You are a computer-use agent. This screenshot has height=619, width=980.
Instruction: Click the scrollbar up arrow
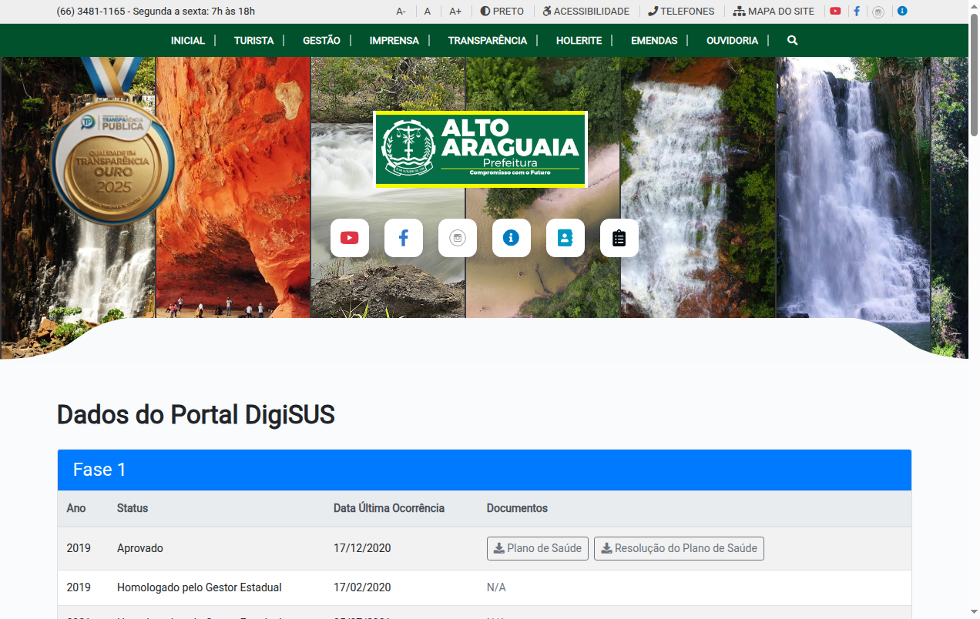[974, 5]
